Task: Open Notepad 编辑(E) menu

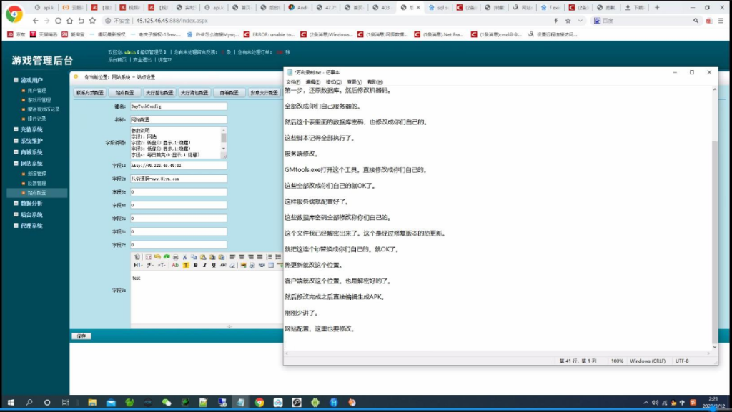Action: click(313, 82)
